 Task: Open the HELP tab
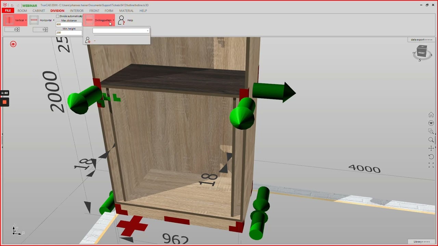143,11
